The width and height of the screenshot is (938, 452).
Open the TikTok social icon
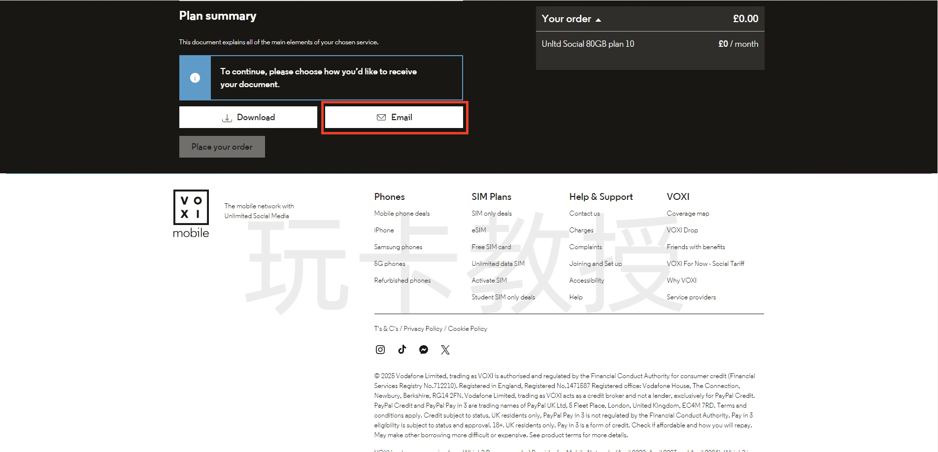point(402,350)
